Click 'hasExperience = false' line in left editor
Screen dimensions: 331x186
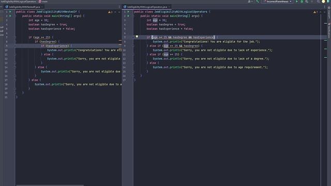(x=52, y=29)
